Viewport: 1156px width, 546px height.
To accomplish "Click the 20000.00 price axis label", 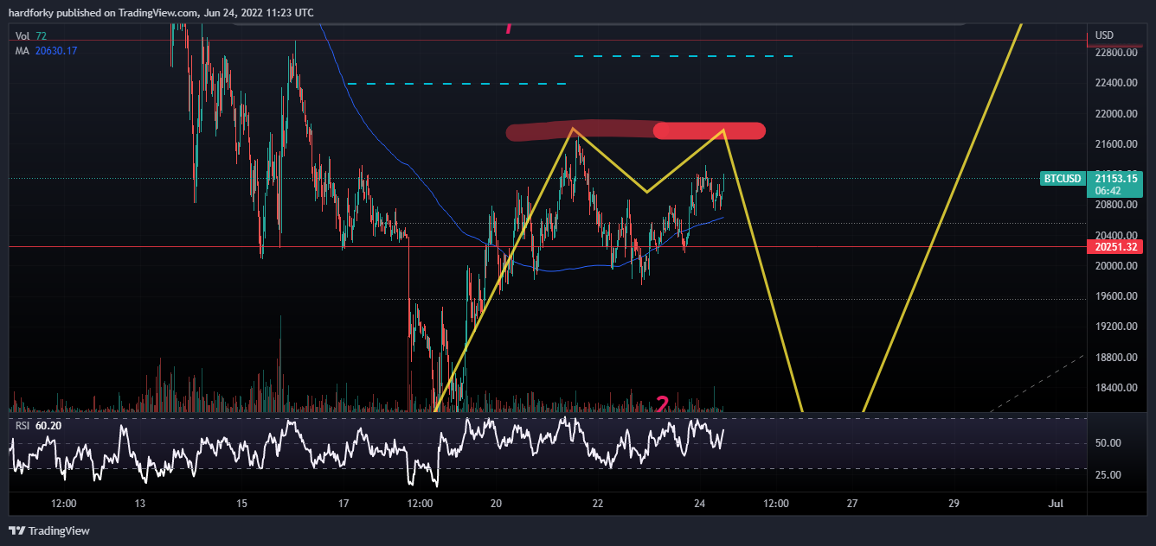I will click(x=1115, y=266).
